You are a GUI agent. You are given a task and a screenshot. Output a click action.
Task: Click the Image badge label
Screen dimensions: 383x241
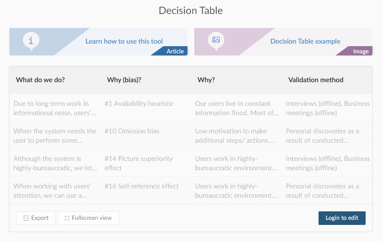pyautogui.click(x=361, y=51)
